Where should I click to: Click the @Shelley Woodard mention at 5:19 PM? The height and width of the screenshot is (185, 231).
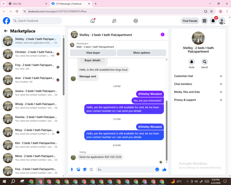pyautogui.click(x=150, y=94)
